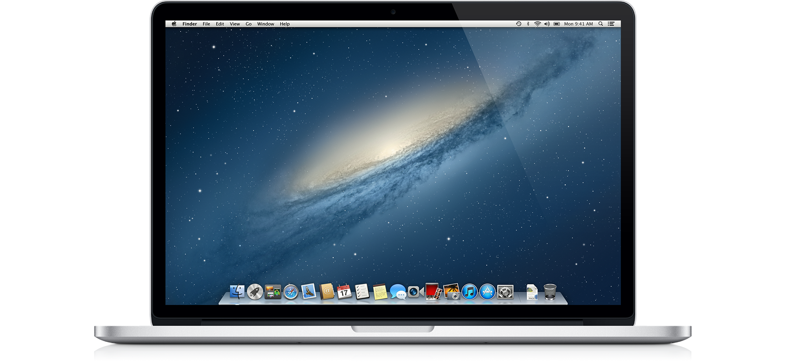Click the Bluetooth status icon

[528, 24]
